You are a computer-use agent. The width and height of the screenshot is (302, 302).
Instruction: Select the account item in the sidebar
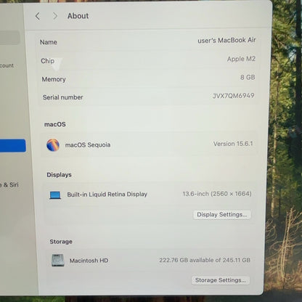(x=7, y=65)
